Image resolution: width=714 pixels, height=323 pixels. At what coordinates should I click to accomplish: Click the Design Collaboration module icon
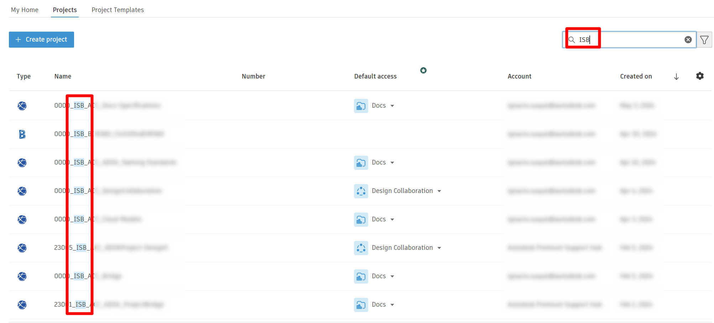point(361,191)
